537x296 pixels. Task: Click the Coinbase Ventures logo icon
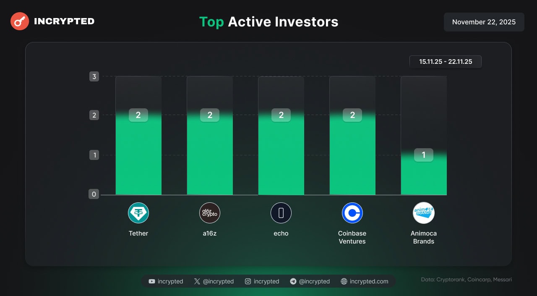(x=352, y=213)
